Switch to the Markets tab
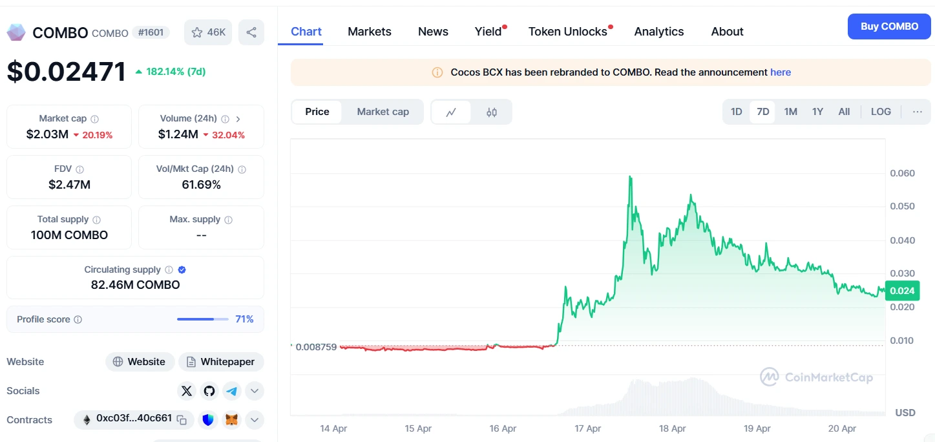The height and width of the screenshot is (442, 935). point(370,32)
